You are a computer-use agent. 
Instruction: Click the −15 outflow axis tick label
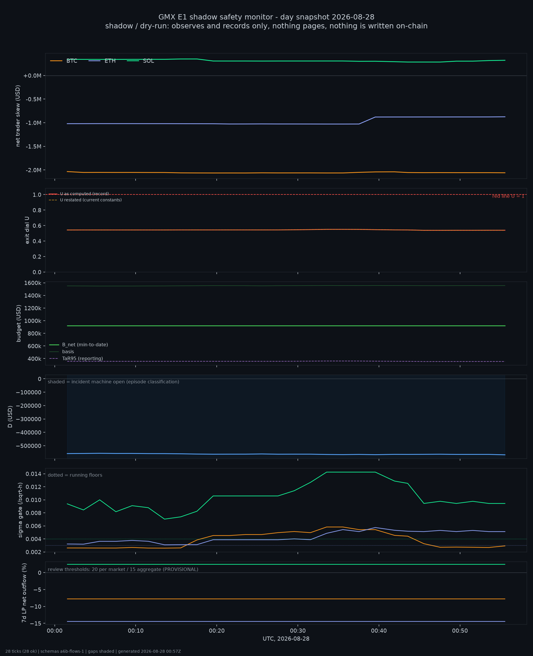pos(36,623)
